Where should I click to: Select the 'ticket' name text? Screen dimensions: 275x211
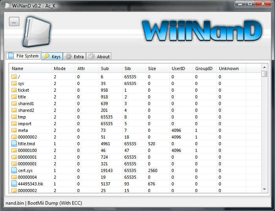click(24, 90)
